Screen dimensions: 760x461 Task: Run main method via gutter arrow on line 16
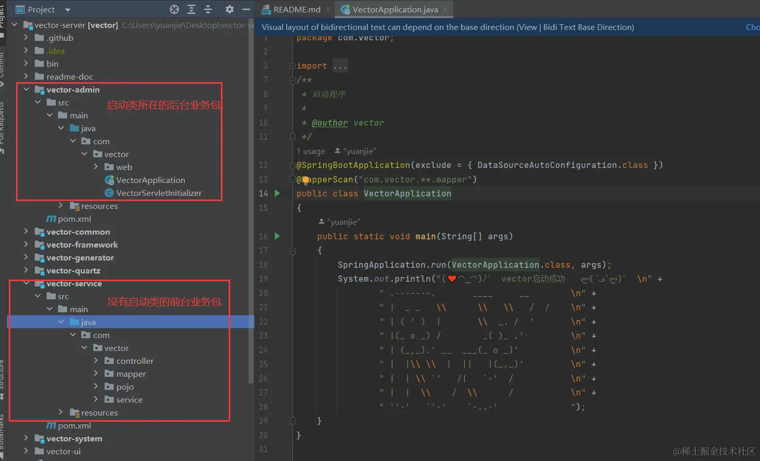point(277,236)
